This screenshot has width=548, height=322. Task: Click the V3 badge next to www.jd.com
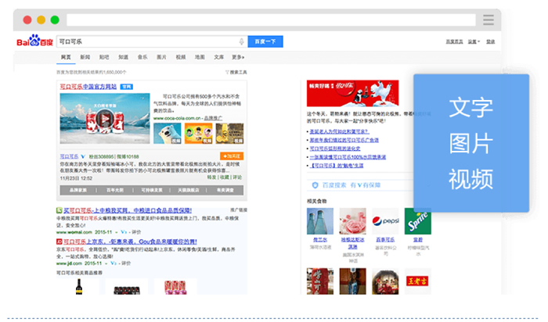pyautogui.click(x=114, y=263)
